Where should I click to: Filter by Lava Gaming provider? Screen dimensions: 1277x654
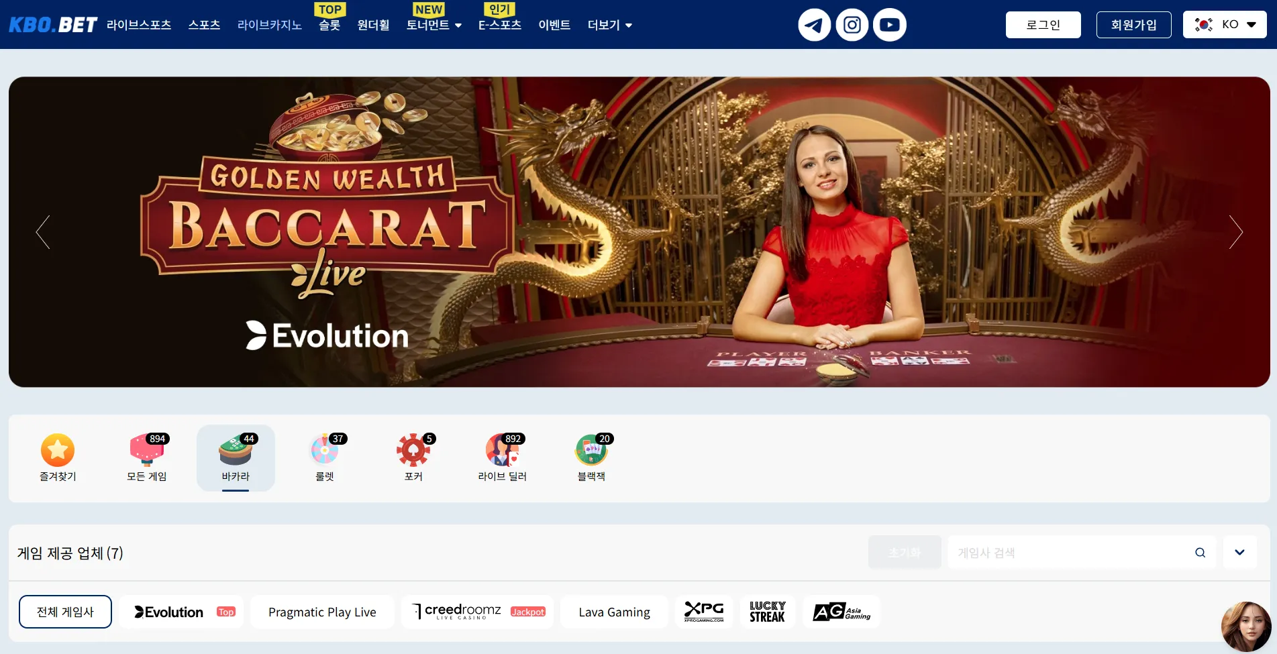614,612
